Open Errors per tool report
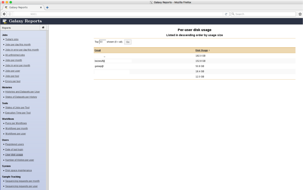The image size is (303, 190). pos(13,81)
